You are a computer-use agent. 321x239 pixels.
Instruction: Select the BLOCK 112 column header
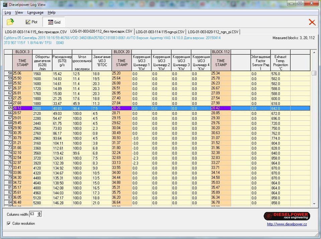point(221,52)
